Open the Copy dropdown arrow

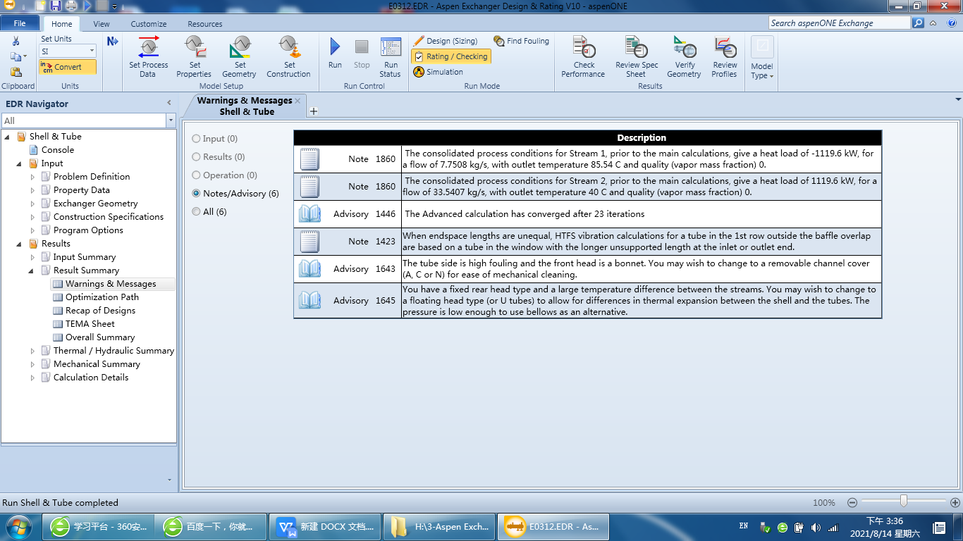(x=25, y=56)
